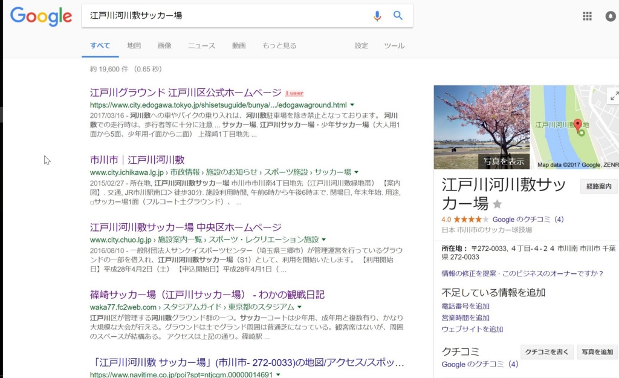Open the Google apps grid icon

587,16
